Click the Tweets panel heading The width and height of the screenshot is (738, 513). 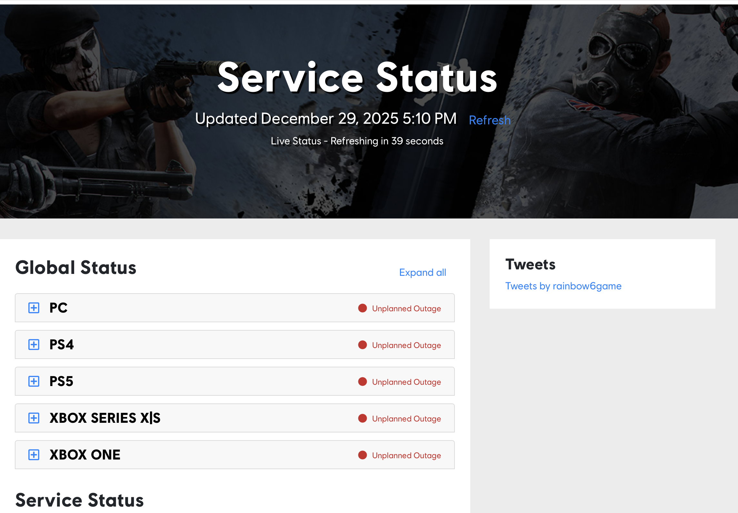tap(530, 265)
